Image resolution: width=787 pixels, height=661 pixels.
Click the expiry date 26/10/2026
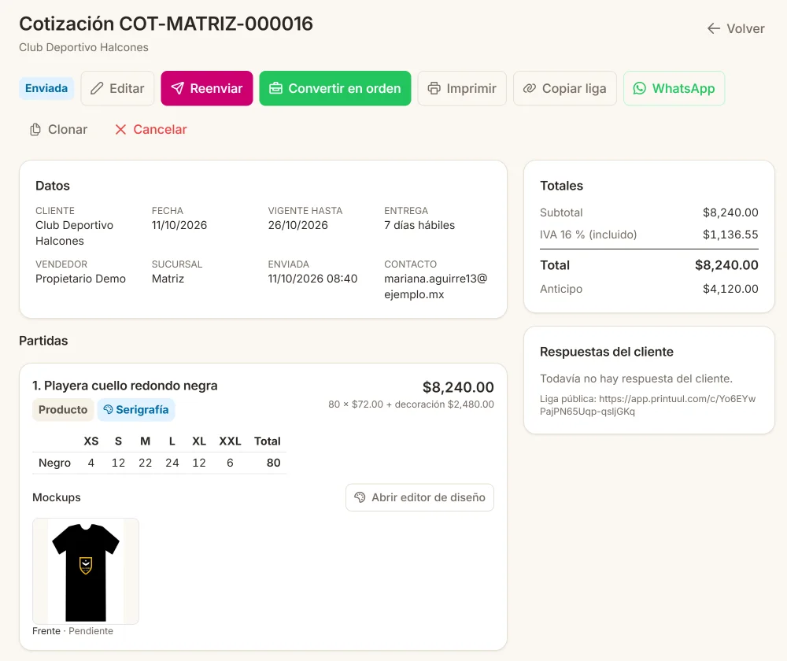pyautogui.click(x=297, y=225)
